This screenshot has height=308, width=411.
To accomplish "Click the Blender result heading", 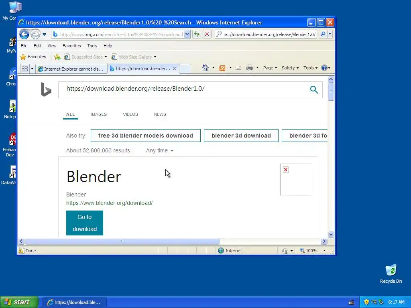I will point(94,176).
